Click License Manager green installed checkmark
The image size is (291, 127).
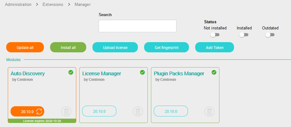143,72
